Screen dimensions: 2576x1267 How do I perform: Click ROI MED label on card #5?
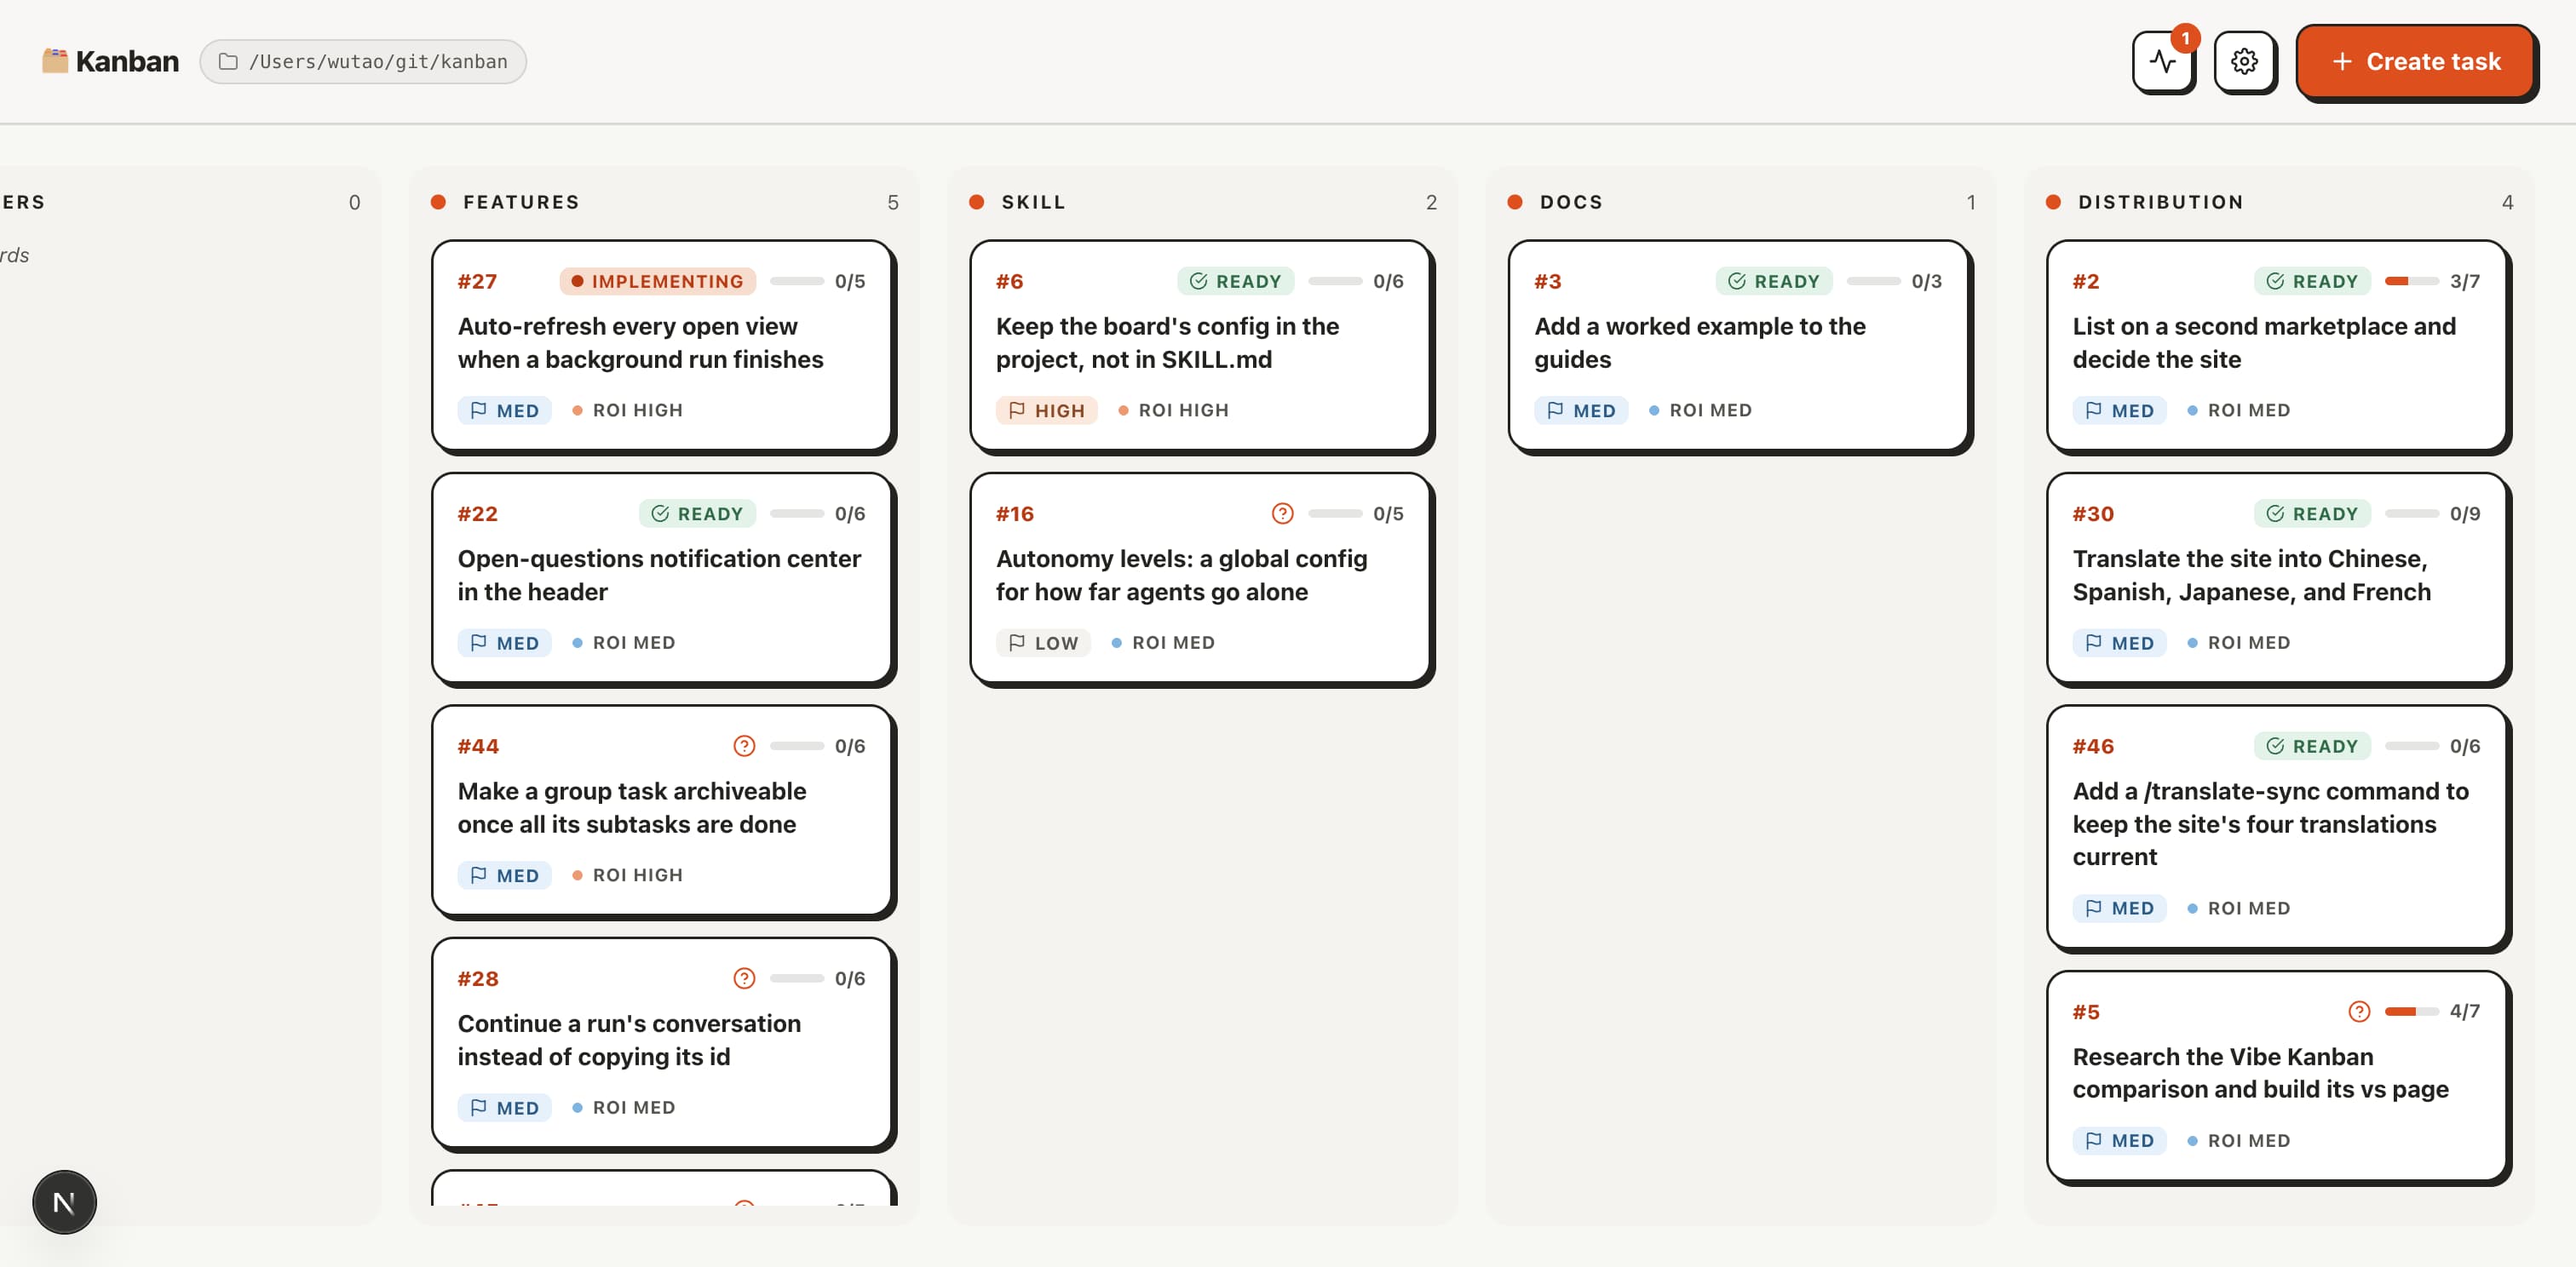2248,1141
